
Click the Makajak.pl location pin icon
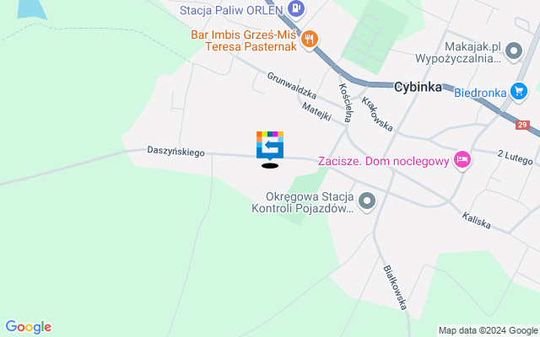click(514, 51)
